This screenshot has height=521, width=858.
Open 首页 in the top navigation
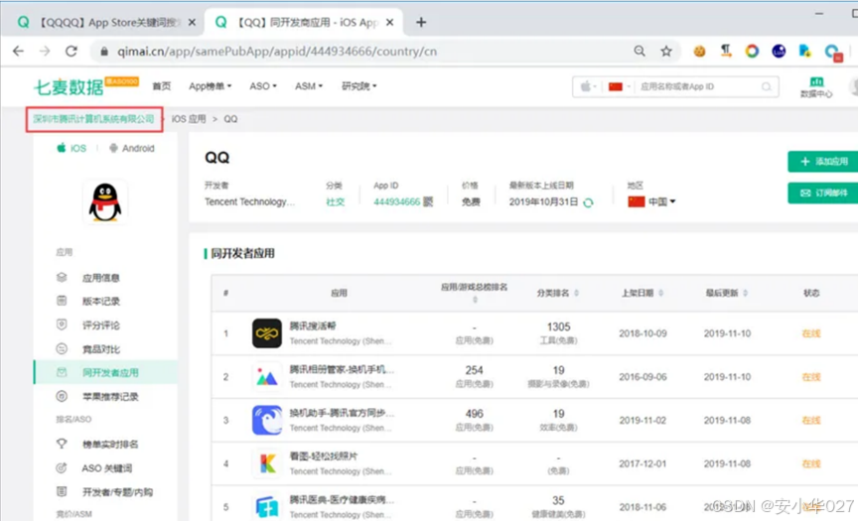pos(162,86)
